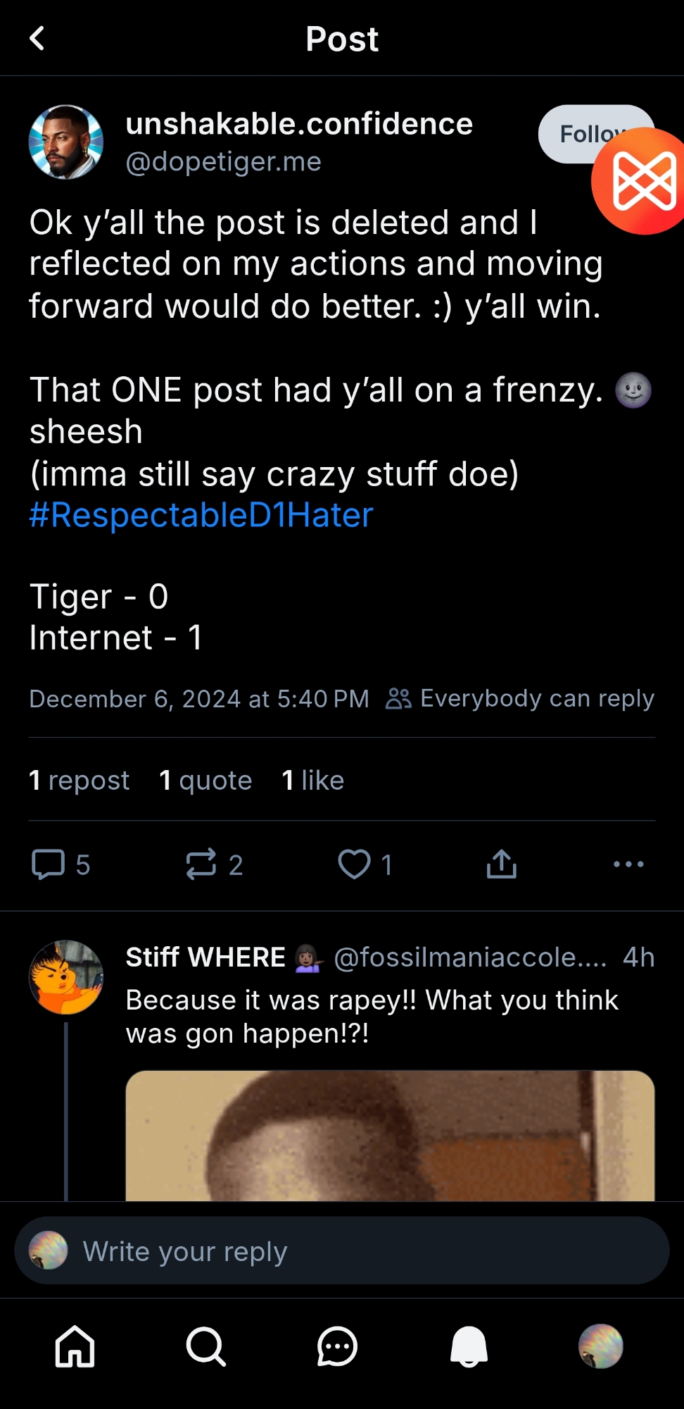Open the GIF image in reply
Screen dimensions: 684x1409
[390, 1136]
